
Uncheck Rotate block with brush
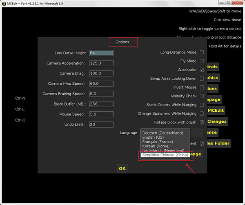pyautogui.click(x=202, y=122)
